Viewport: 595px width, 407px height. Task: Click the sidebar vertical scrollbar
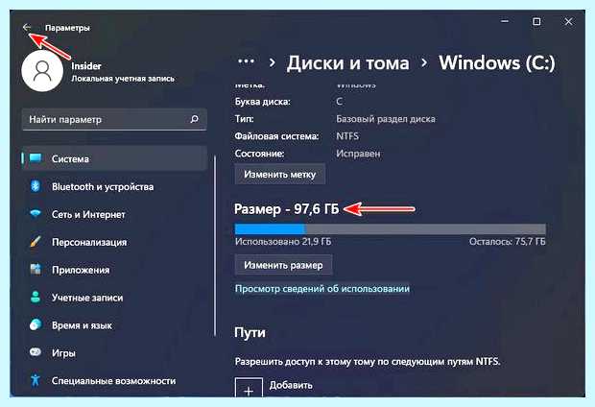pos(215,246)
